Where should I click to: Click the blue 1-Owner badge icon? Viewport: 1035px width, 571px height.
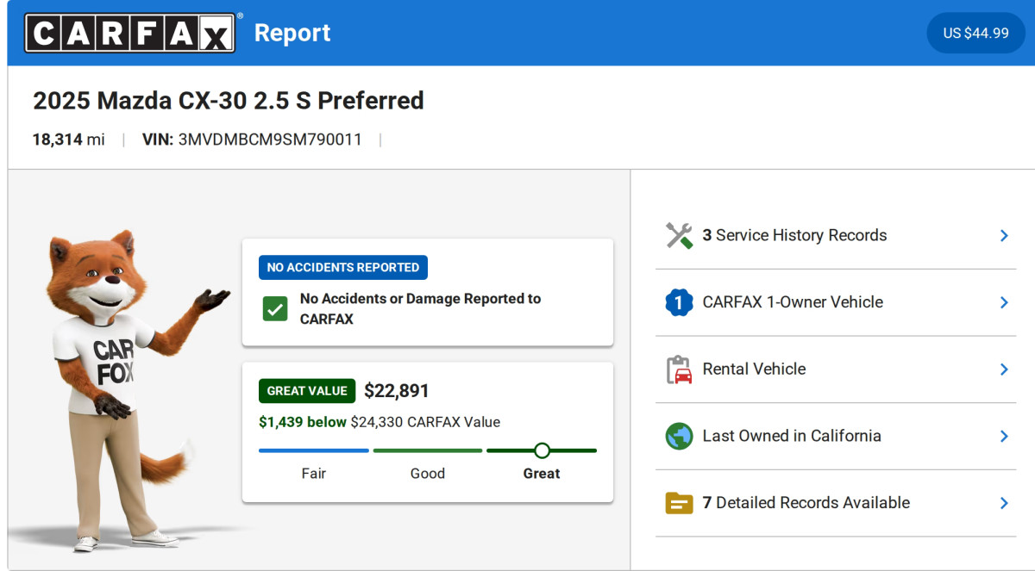(x=679, y=302)
